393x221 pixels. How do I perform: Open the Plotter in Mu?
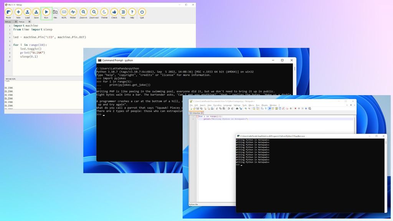click(x=73, y=12)
